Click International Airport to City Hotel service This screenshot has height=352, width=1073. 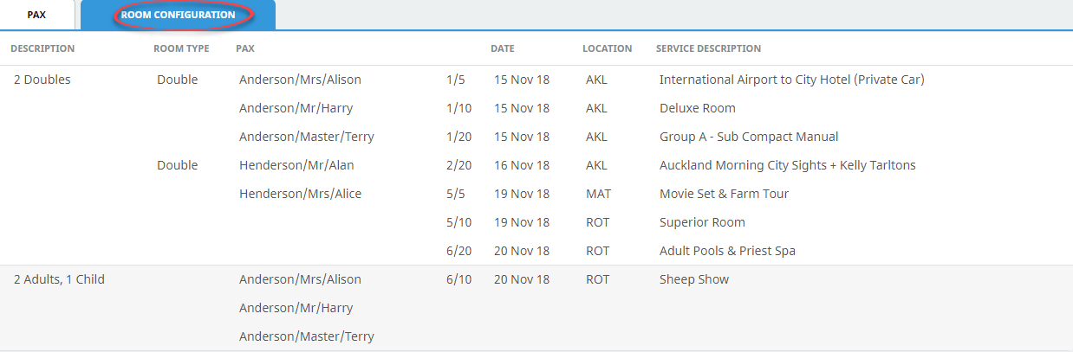(x=792, y=80)
